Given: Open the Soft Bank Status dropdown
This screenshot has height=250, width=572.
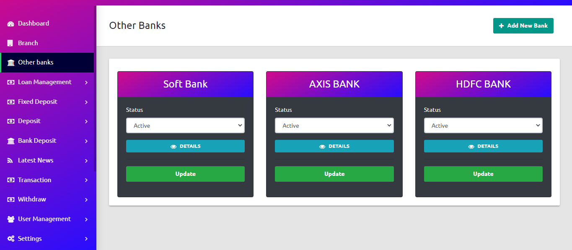Looking at the screenshot, I should [x=185, y=126].
